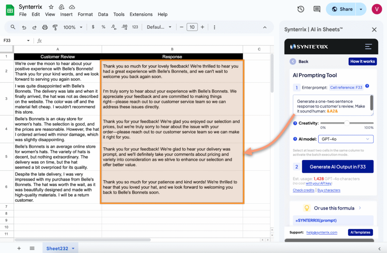Go back with the Back arrow

click(293, 61)
